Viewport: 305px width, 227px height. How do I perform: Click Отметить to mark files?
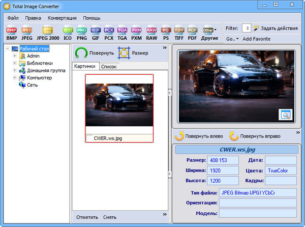click(x=87, y=217)
